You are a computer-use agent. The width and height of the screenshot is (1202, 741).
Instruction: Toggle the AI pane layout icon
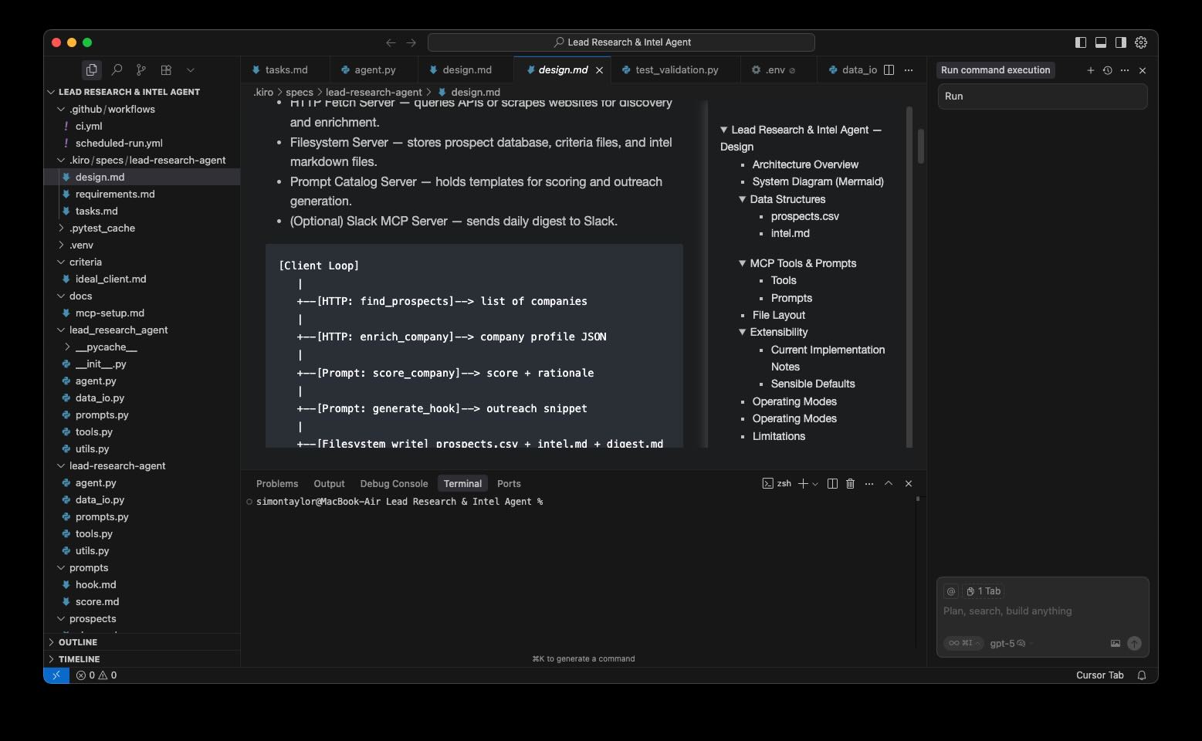(1121, 42)
